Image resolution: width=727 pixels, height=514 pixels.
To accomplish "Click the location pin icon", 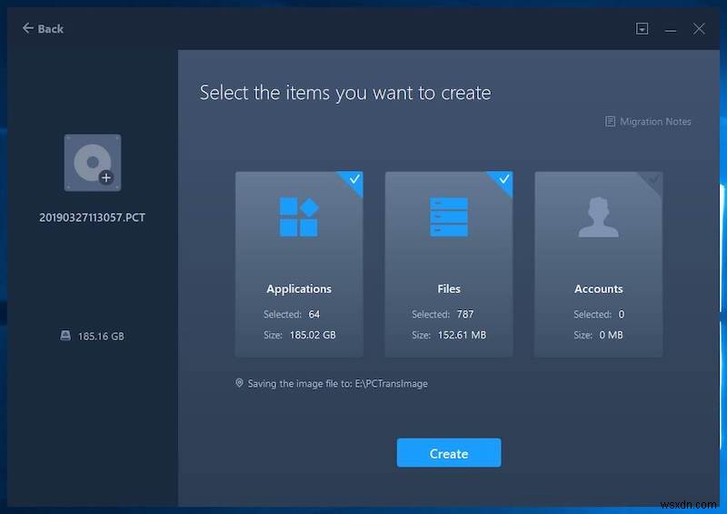I will 239,383.
